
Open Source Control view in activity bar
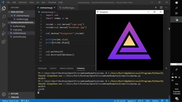[x=4, y=25]
